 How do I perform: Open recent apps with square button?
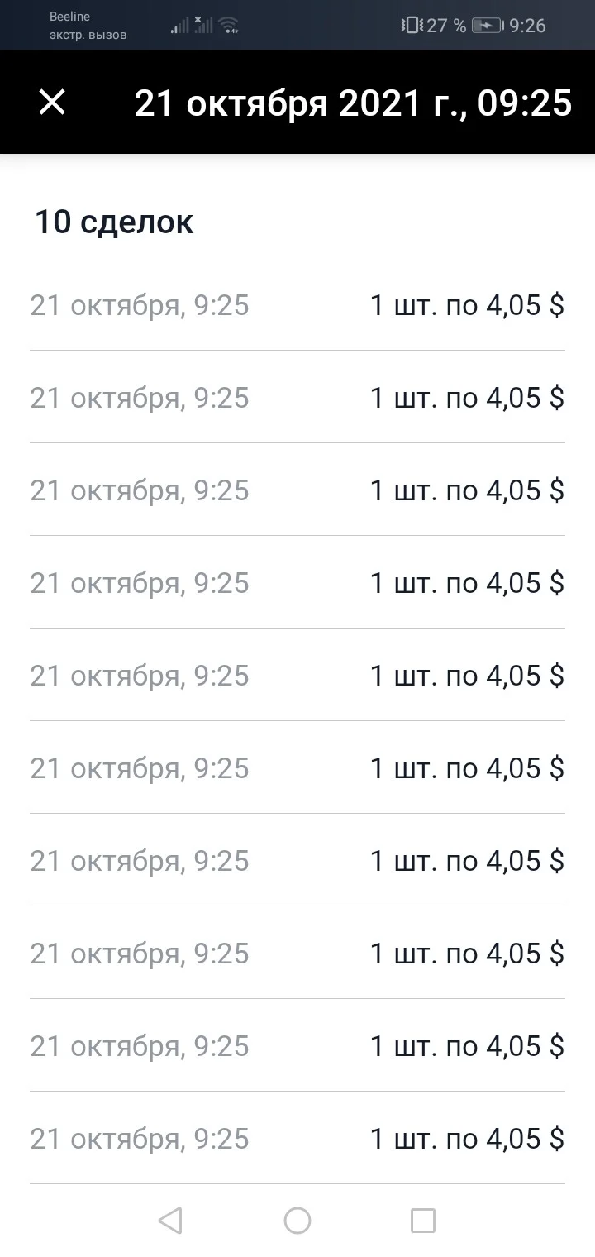[423, 1221]
